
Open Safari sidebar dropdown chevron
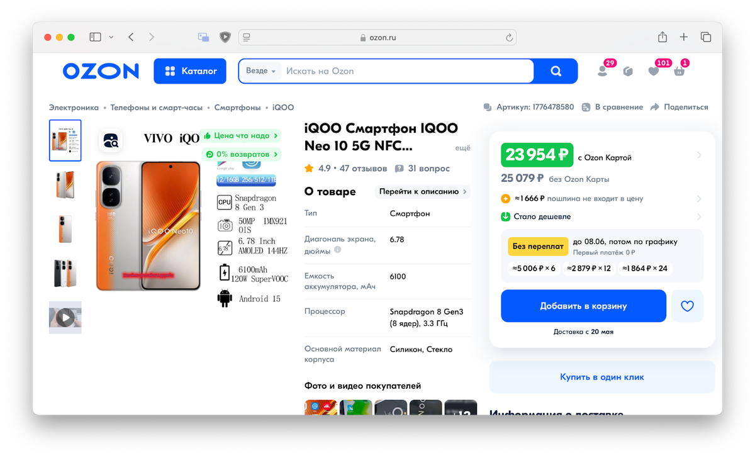[111, 37]
